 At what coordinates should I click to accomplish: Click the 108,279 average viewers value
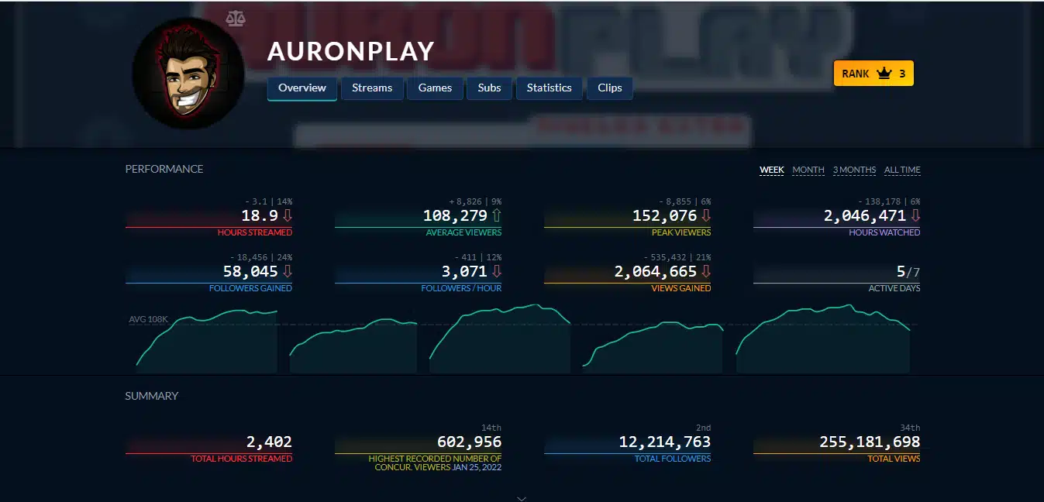[455, 216]
